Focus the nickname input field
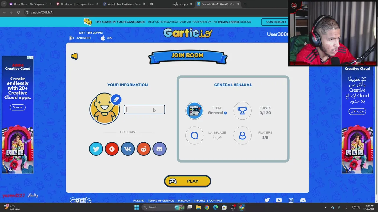Screen dimensions: 378x212 coord(144,110)
